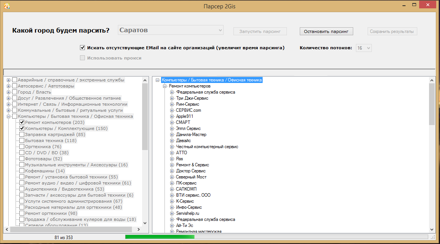
Task: Maximize the Парсер 2Gis window
Action: pos(414,5)
